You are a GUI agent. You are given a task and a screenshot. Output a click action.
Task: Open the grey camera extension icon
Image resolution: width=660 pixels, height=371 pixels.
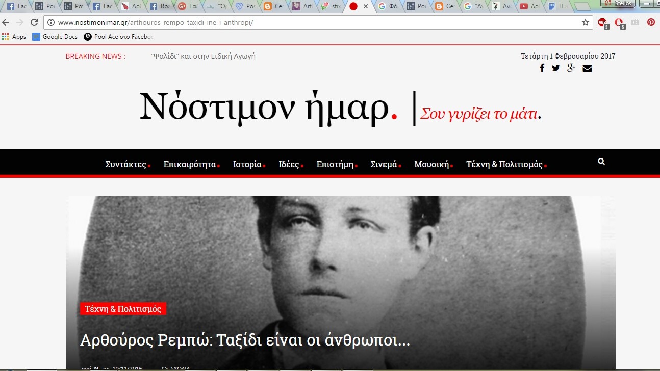[x=635, y=22]
